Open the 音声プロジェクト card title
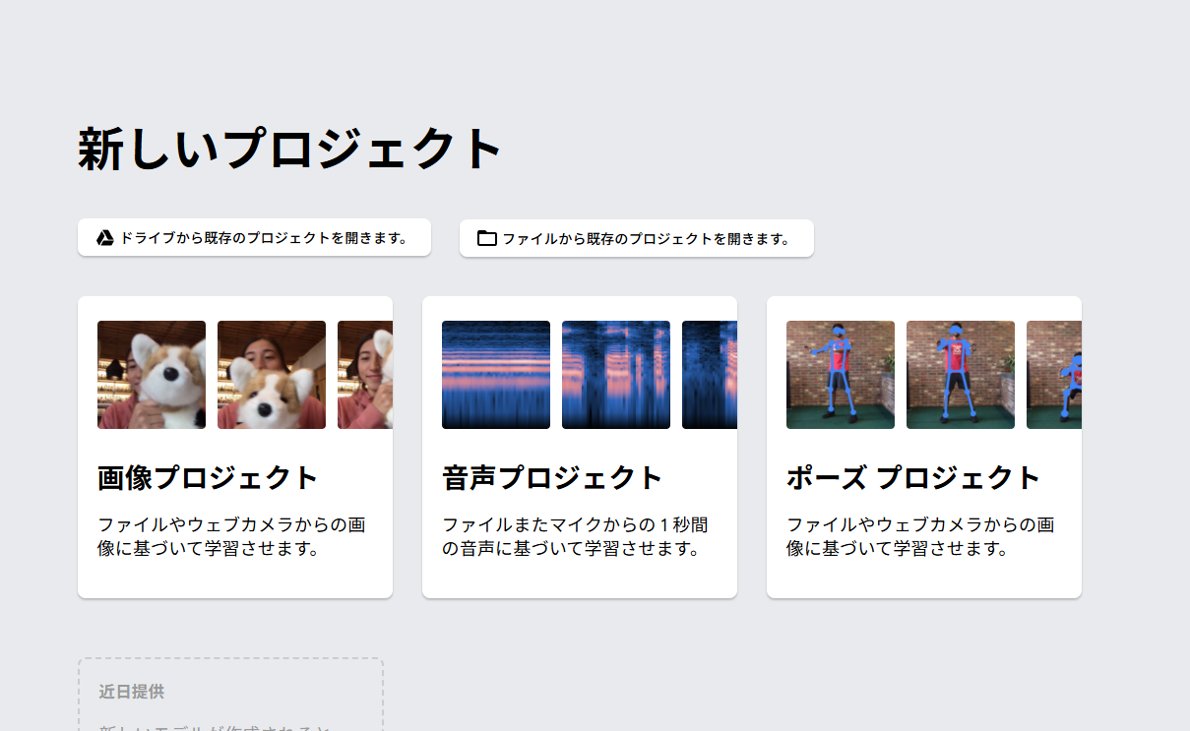This screenshot has width=1190, height=731. (x=552, y=478)
